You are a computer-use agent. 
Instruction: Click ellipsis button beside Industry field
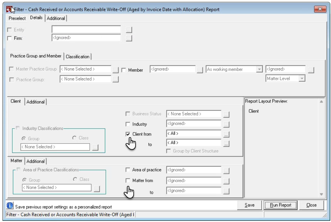[226, 125]
